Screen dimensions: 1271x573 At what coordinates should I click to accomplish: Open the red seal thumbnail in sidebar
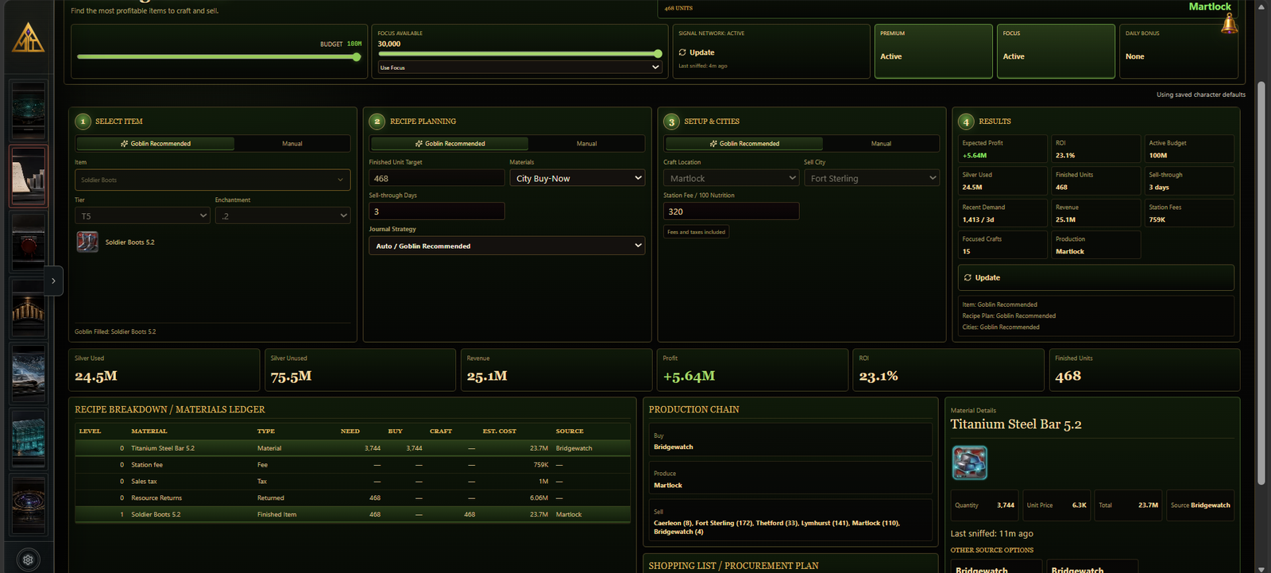coord(29,242)
